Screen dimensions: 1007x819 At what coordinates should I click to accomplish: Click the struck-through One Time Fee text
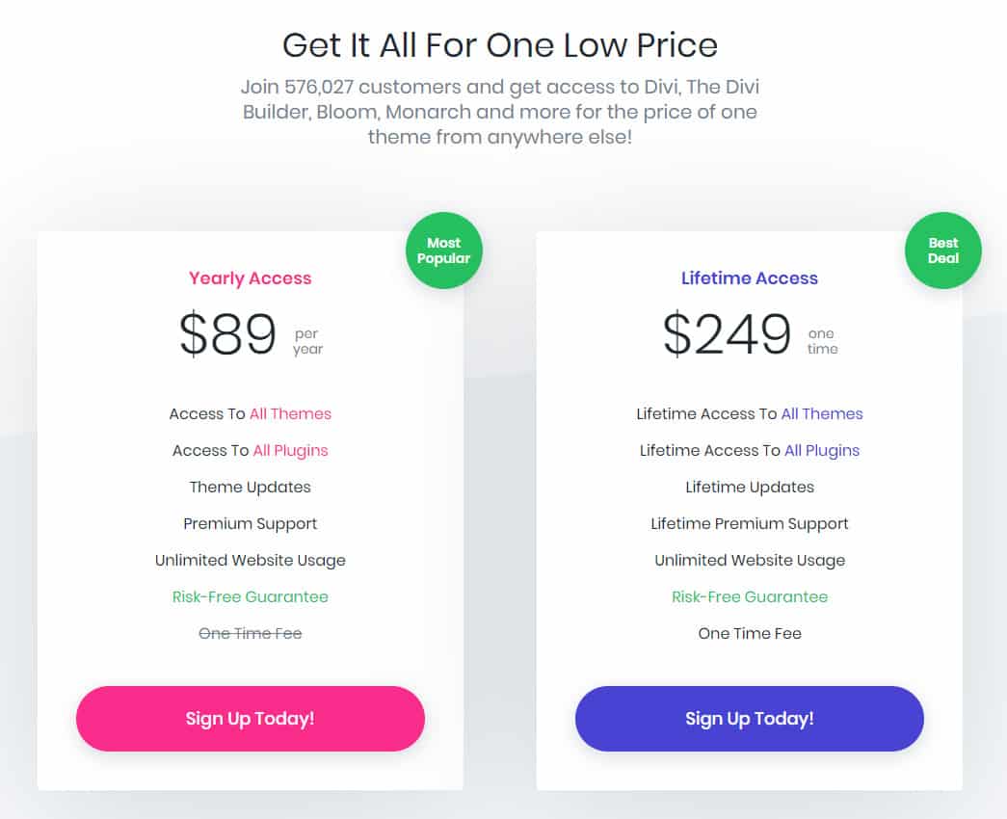[x=251, y=633]
